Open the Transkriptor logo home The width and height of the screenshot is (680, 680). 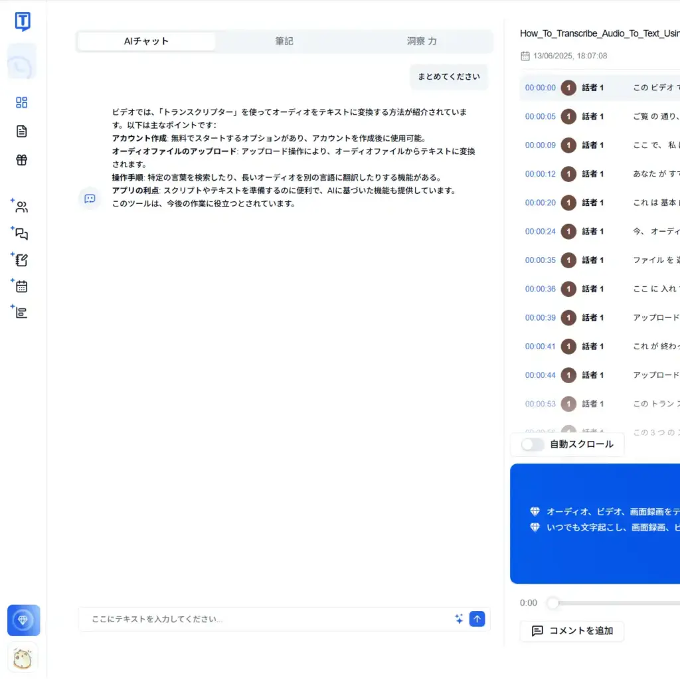click(23, 21)
